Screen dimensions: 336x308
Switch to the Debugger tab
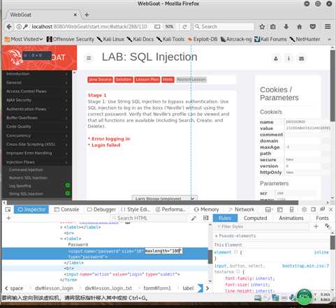101,210
